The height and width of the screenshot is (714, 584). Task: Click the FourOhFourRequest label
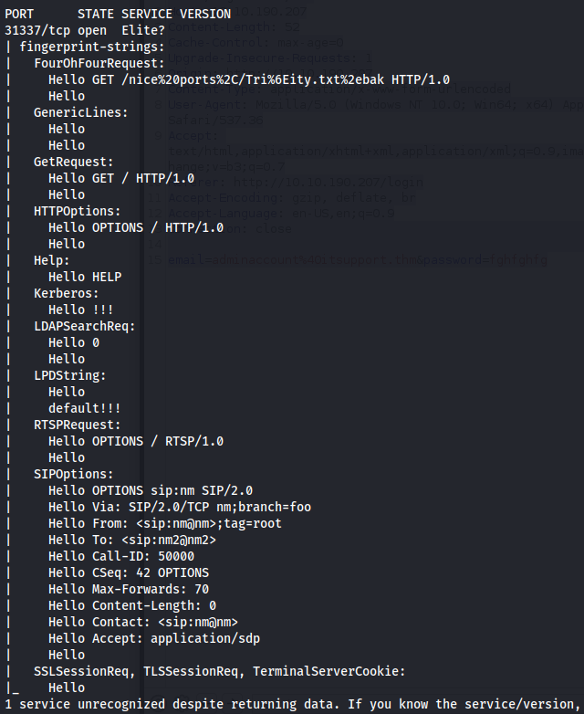coord(99,63)
